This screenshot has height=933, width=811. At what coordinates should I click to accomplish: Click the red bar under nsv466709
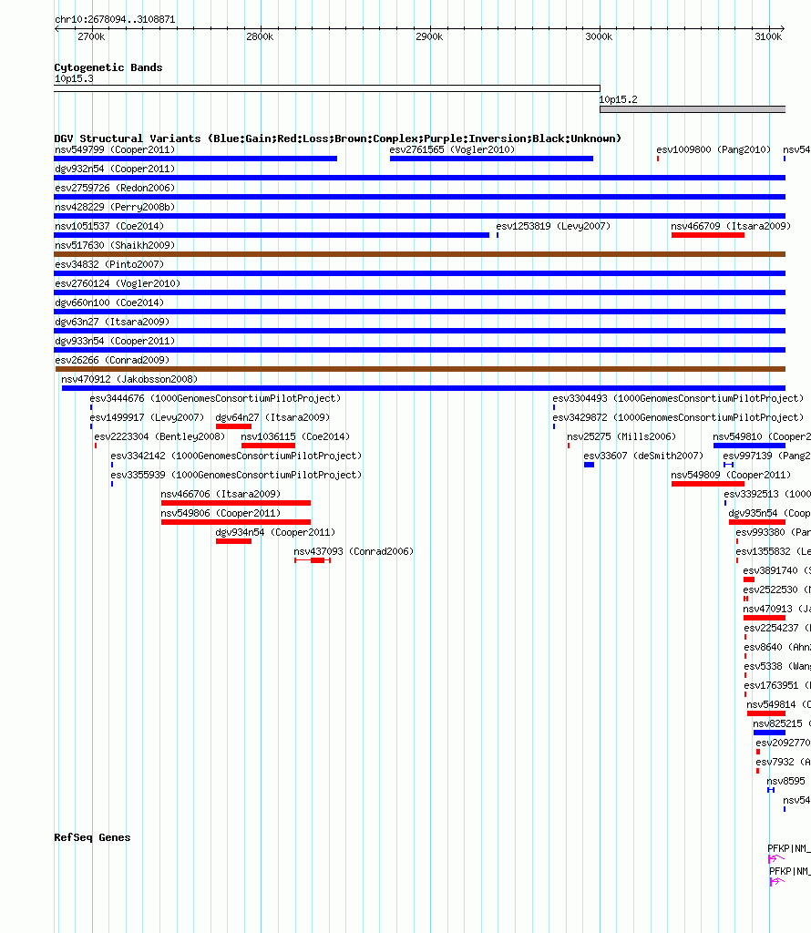coord(707,235)
